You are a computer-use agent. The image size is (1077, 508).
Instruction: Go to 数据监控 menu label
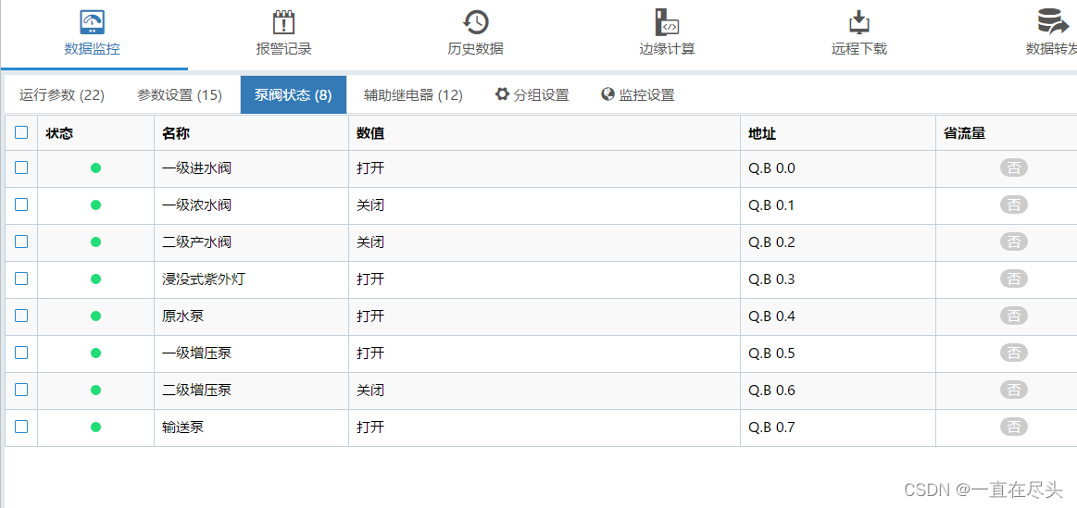click(x=92, y=49)
